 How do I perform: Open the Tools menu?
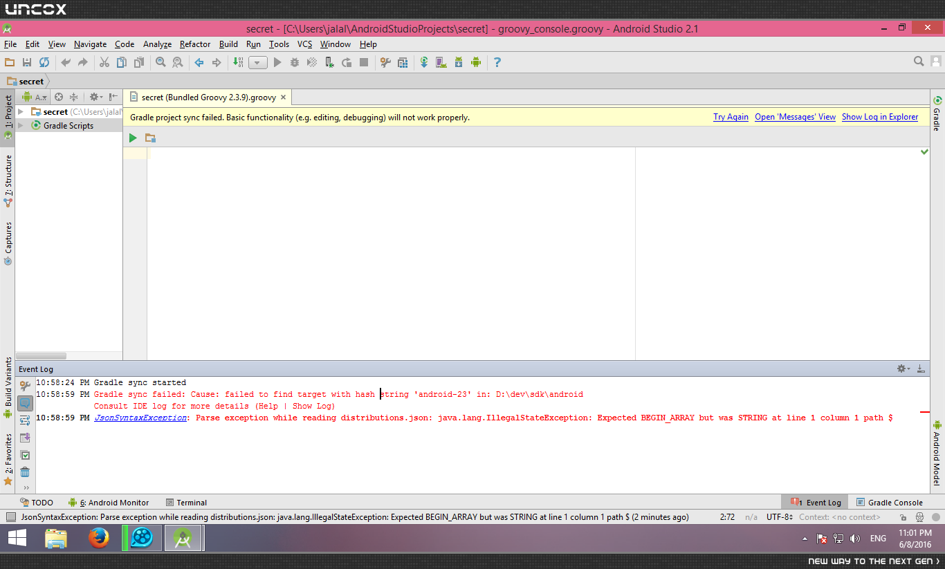(279, 44)
